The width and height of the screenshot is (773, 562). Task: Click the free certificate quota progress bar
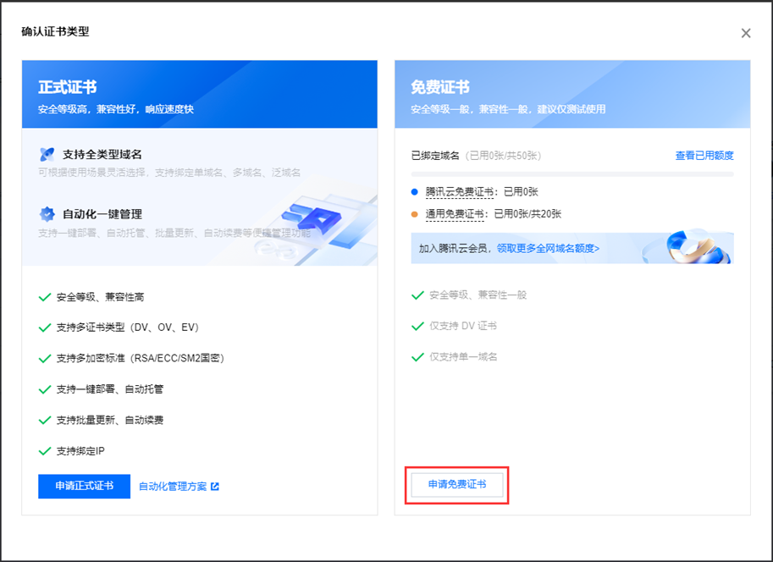pyautogui.click(x=572, y=174)
